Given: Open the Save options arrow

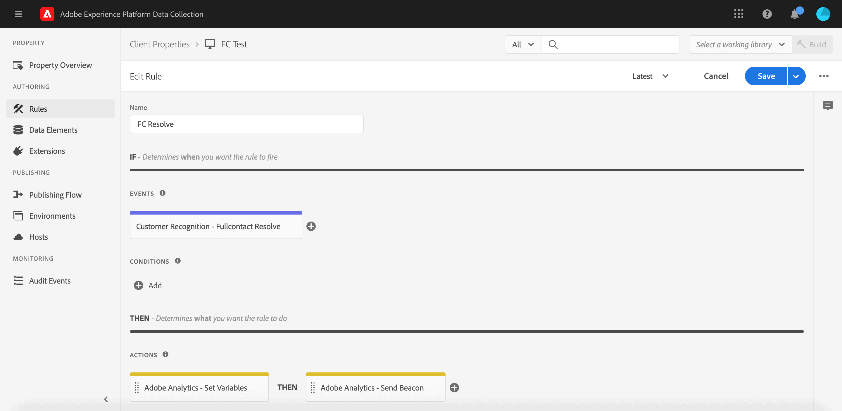Looking at the screenshot, I should (x=796, y=76).
